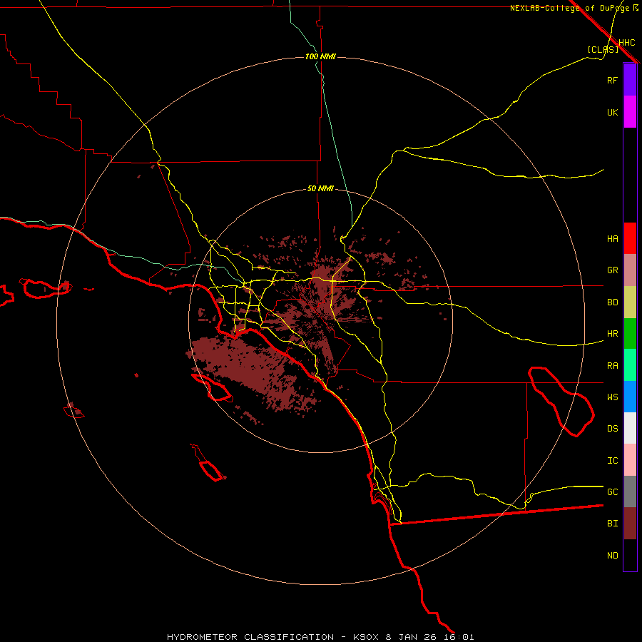This screenshot has width=642, height=642.
Task: Click the HA red legend swatch
Action: pyautogui.click(x=630, y=238)
